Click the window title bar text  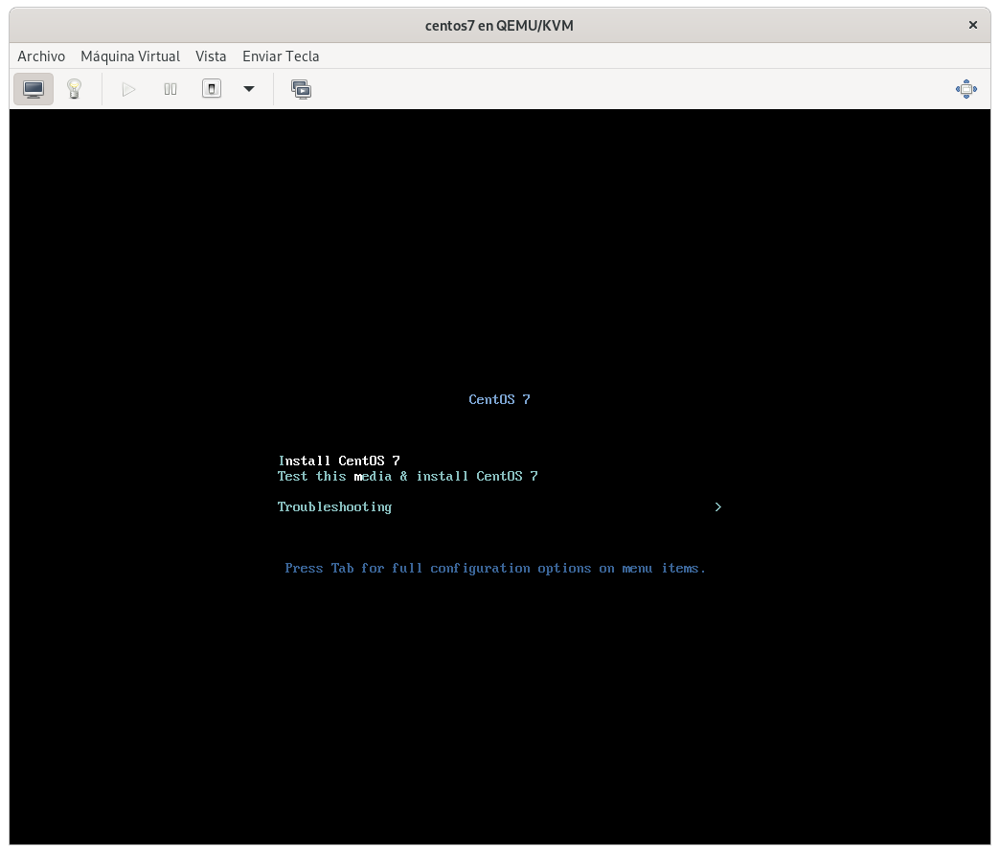[x=499, y=26]
